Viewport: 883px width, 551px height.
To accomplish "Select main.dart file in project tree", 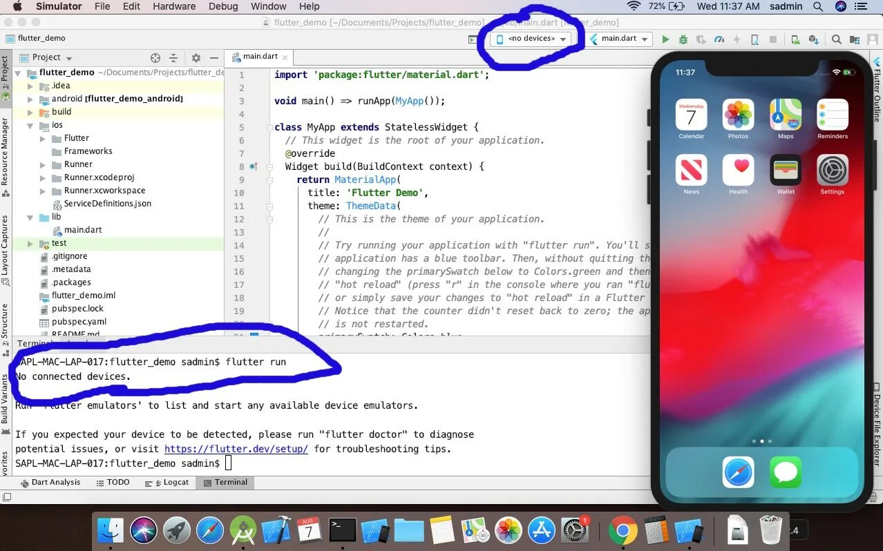I will [x=83, y=231].
